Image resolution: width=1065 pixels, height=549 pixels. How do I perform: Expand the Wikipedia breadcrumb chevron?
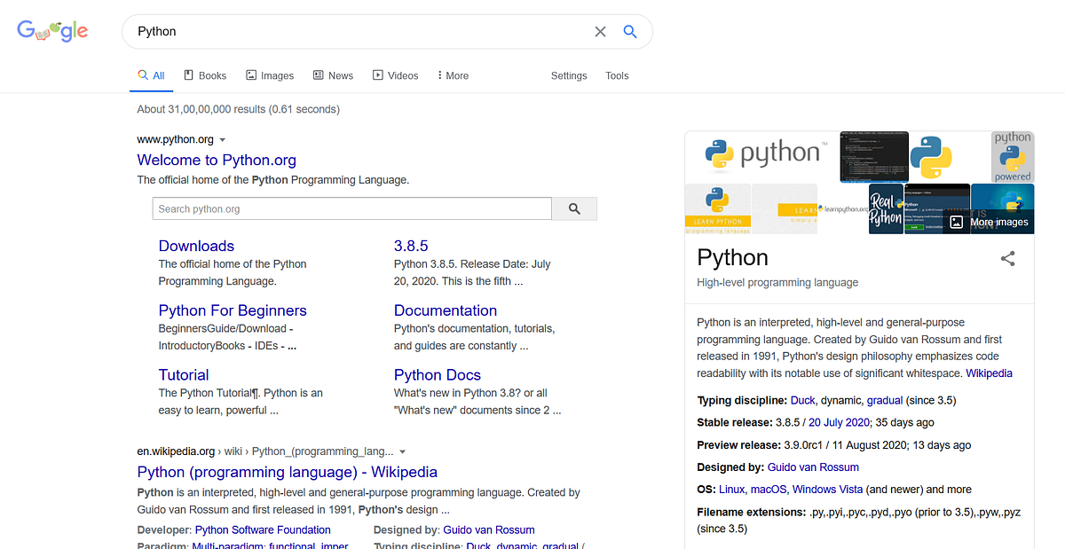[404, 451]
